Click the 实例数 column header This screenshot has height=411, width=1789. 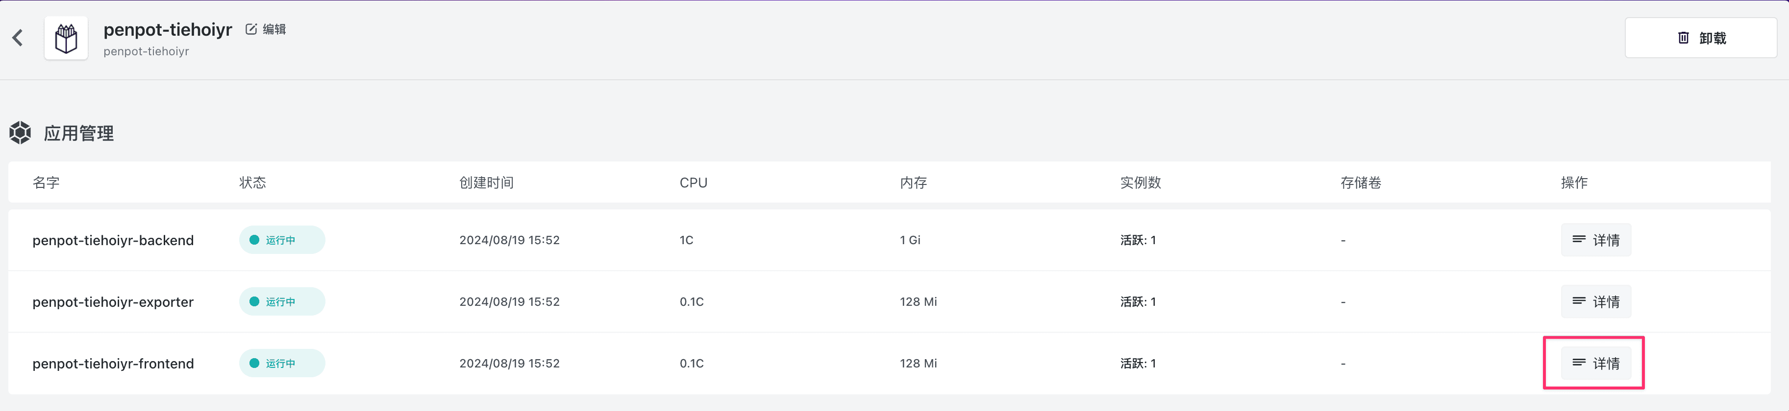[x=1140, y=183]
